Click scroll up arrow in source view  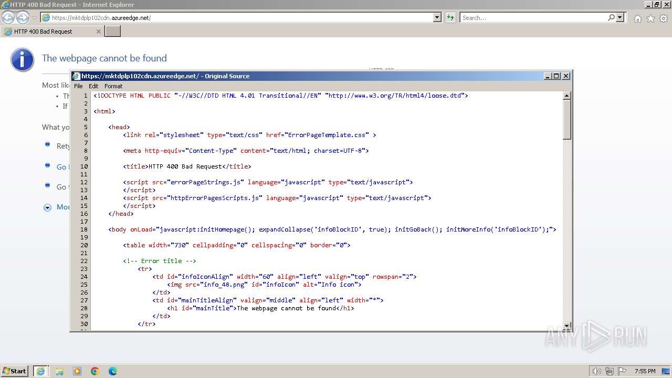point(566,96)
